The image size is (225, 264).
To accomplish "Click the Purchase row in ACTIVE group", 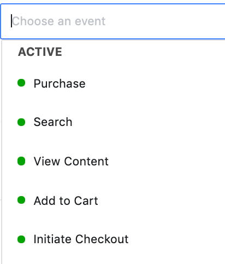I will 114,83.
